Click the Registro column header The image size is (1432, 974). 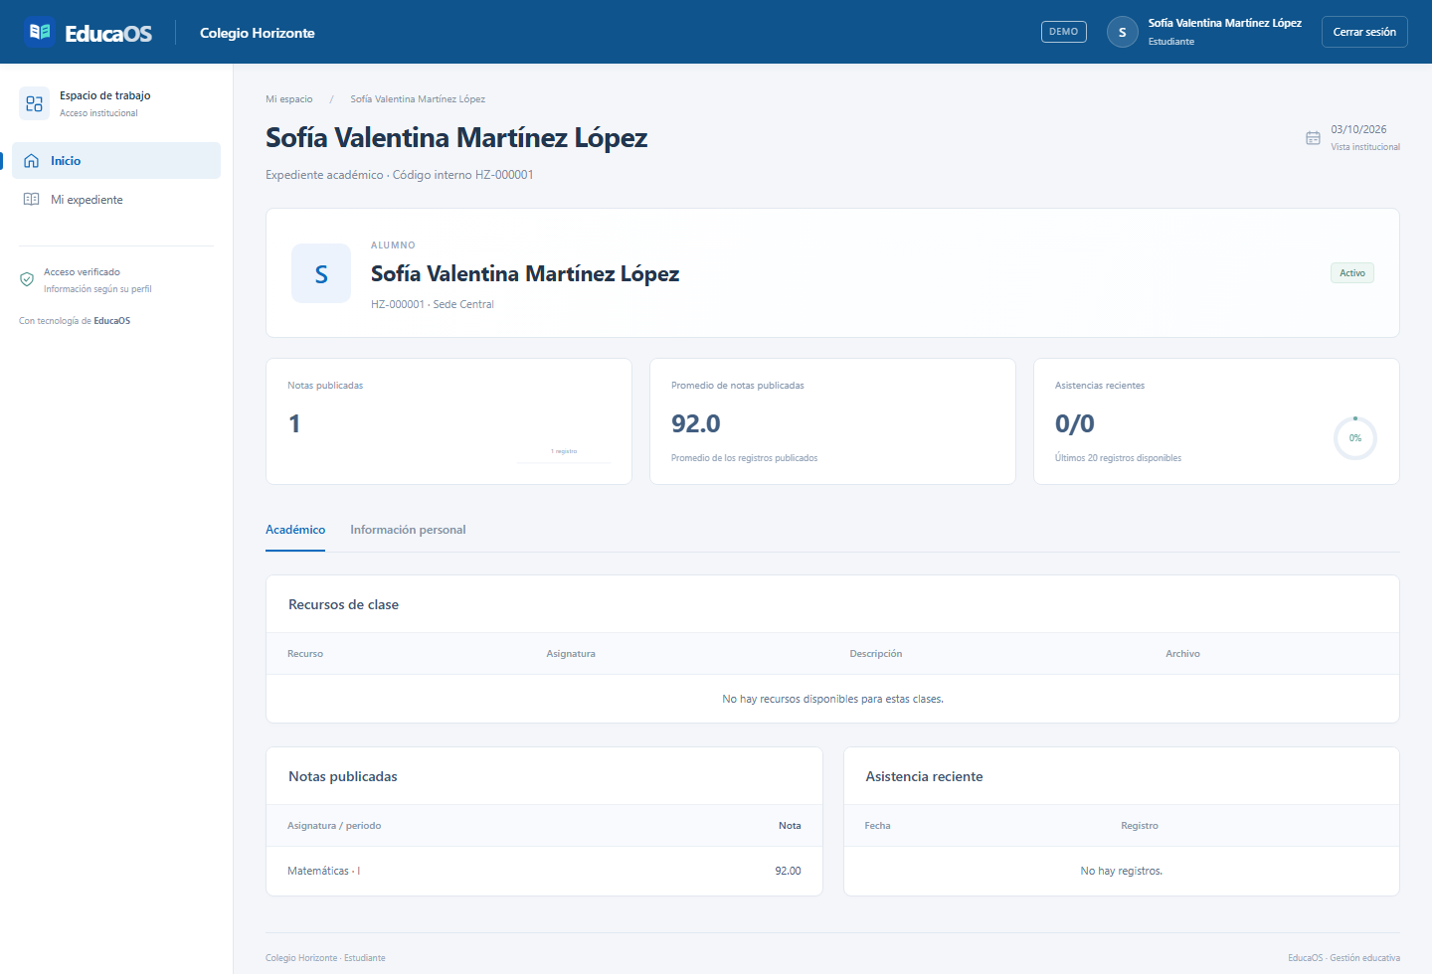[1140, 826]
